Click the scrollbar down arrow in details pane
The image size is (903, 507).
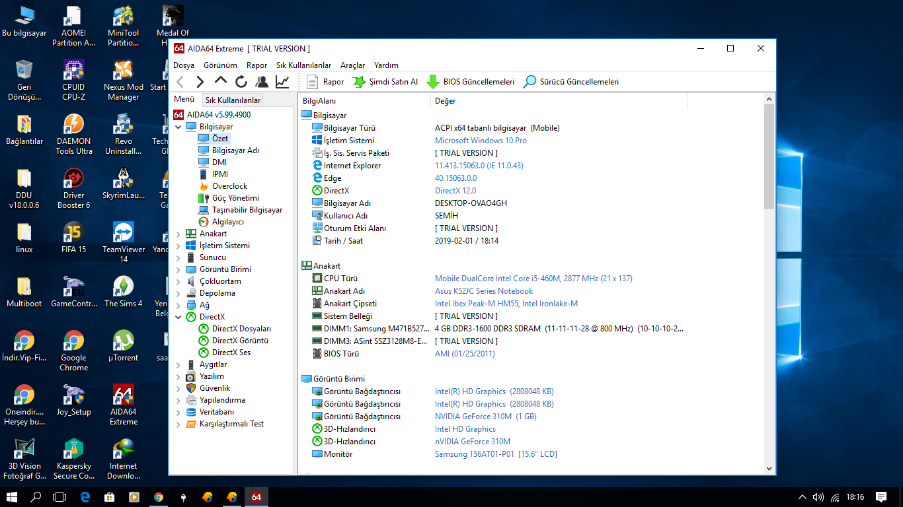click(x=769, y=468)
